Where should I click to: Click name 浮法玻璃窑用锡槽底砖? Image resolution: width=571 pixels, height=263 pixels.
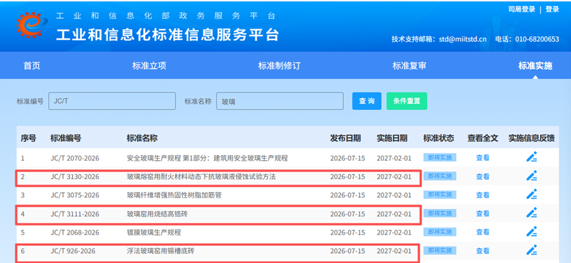[x=160, y=251]
